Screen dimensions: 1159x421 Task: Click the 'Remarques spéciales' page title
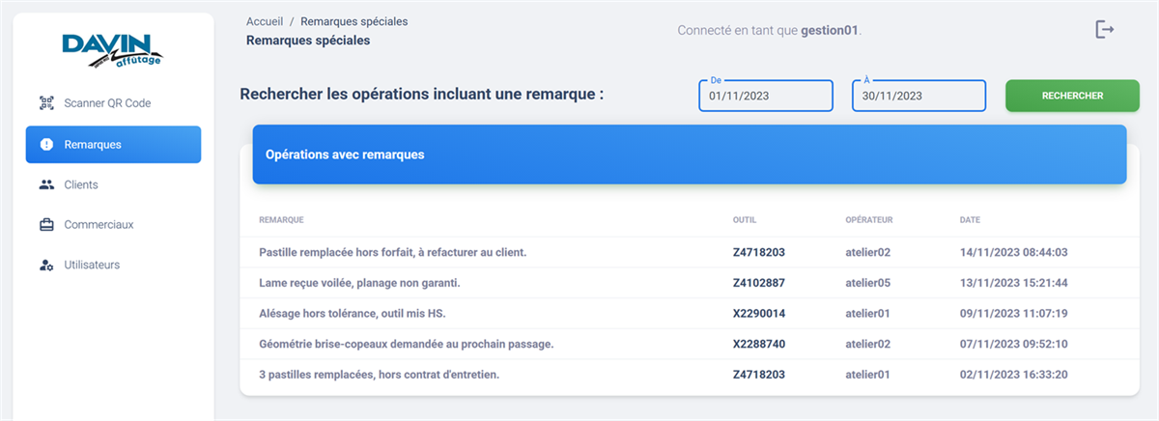308,41
